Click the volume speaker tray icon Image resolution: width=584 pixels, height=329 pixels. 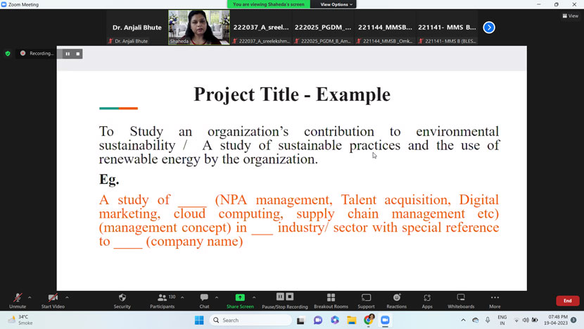(526, 320)
